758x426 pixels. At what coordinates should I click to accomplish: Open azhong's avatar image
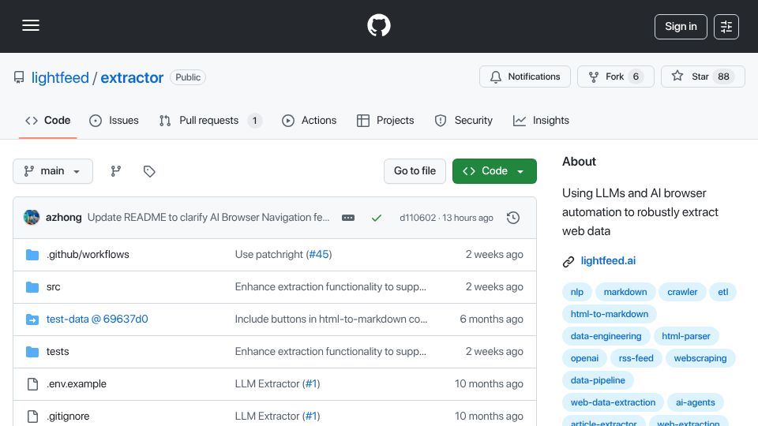tap(32, 218)
